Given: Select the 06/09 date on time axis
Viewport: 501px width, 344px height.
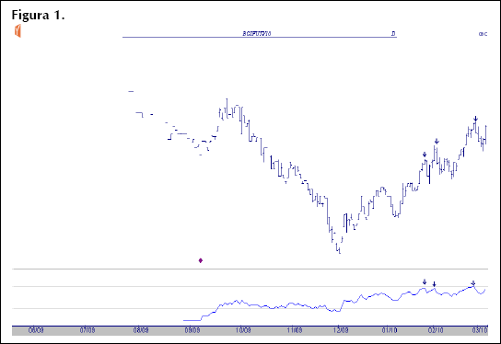Looking at the screenshot, I should tap(36, 330).
